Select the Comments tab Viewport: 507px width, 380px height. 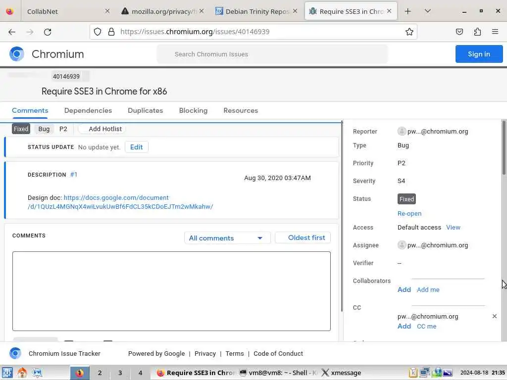30,110
